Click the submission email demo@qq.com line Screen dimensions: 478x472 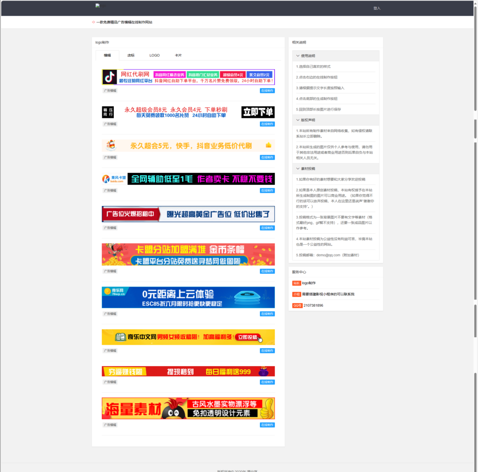click(x=328, y=255)
